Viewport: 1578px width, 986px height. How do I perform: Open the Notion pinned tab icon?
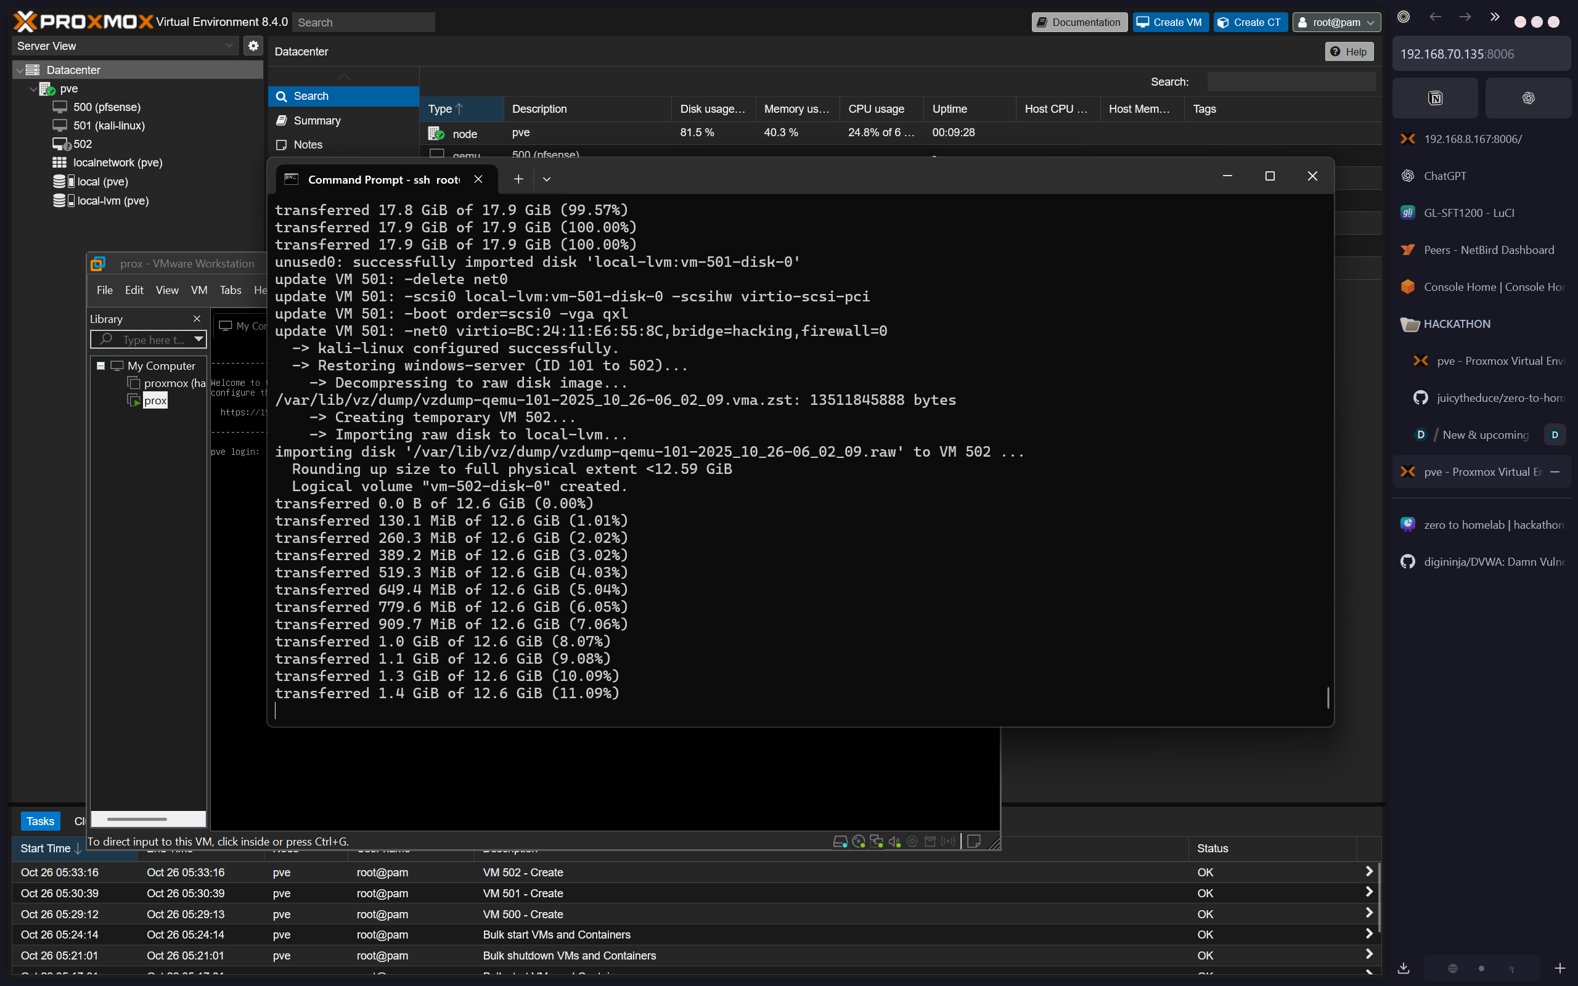click(1434, 98)
